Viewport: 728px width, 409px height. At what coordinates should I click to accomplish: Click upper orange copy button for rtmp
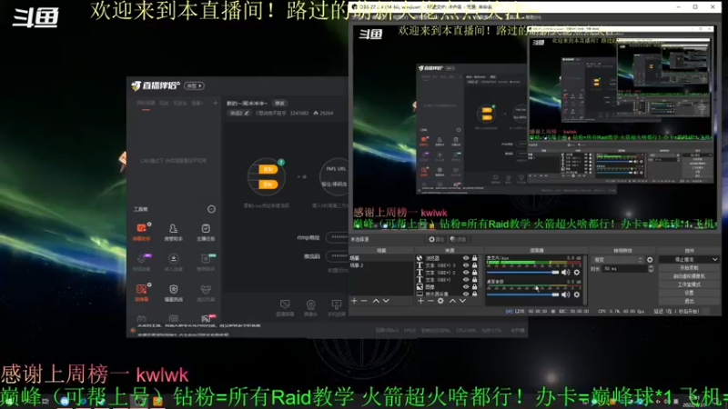click(x=268, y=169)
